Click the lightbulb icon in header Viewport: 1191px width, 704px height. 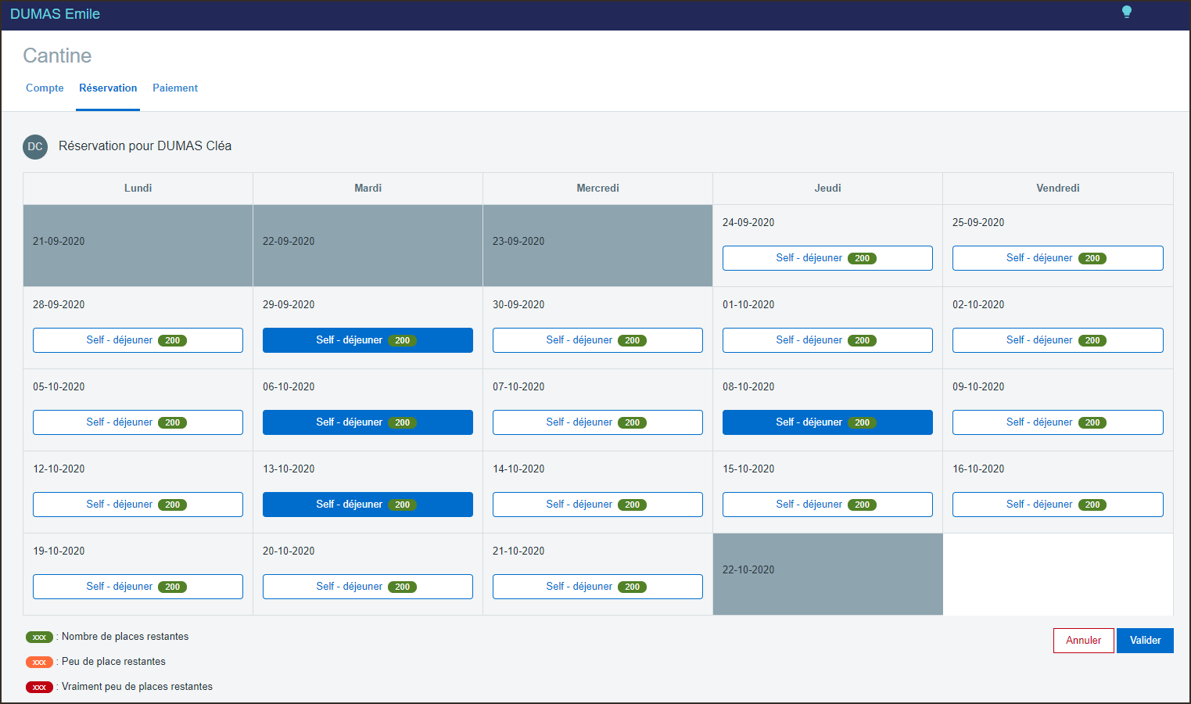click(x=1126, y=12)
